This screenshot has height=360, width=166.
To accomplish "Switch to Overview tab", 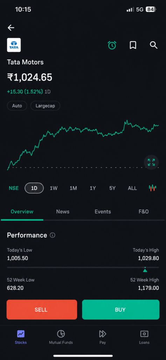I will (22, 212).
